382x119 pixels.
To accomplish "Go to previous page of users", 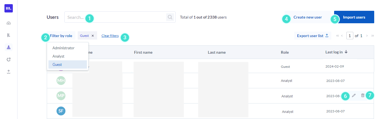I will [342, 36].
